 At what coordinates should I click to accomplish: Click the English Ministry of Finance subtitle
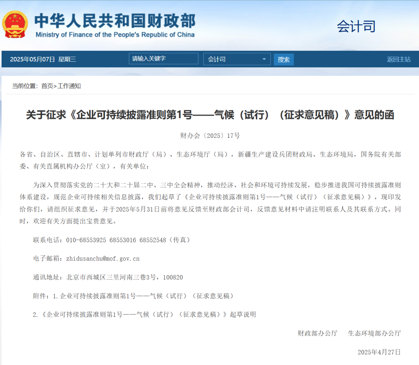[x=115, y=35]
